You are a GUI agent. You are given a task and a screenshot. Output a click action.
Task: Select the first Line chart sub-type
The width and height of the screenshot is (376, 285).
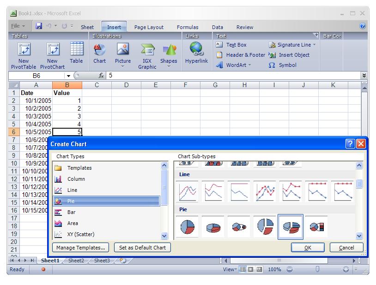[187, 191]
